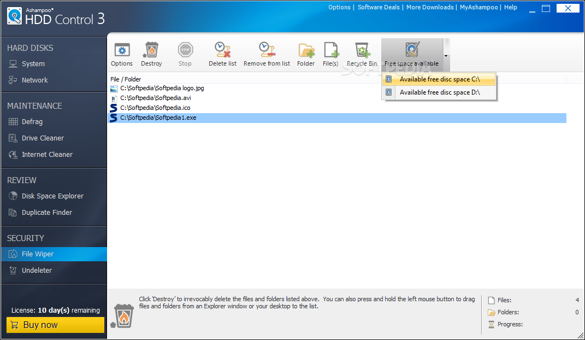The height and width of the screenshot is (340, 585).
Task: Click the License 10 day(s) remaining text
Action: click(x=56, y=310)
